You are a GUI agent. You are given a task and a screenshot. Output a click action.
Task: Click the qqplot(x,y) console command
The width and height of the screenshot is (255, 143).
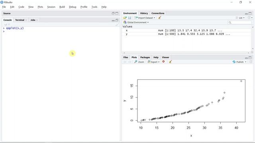tap(15, 28)
